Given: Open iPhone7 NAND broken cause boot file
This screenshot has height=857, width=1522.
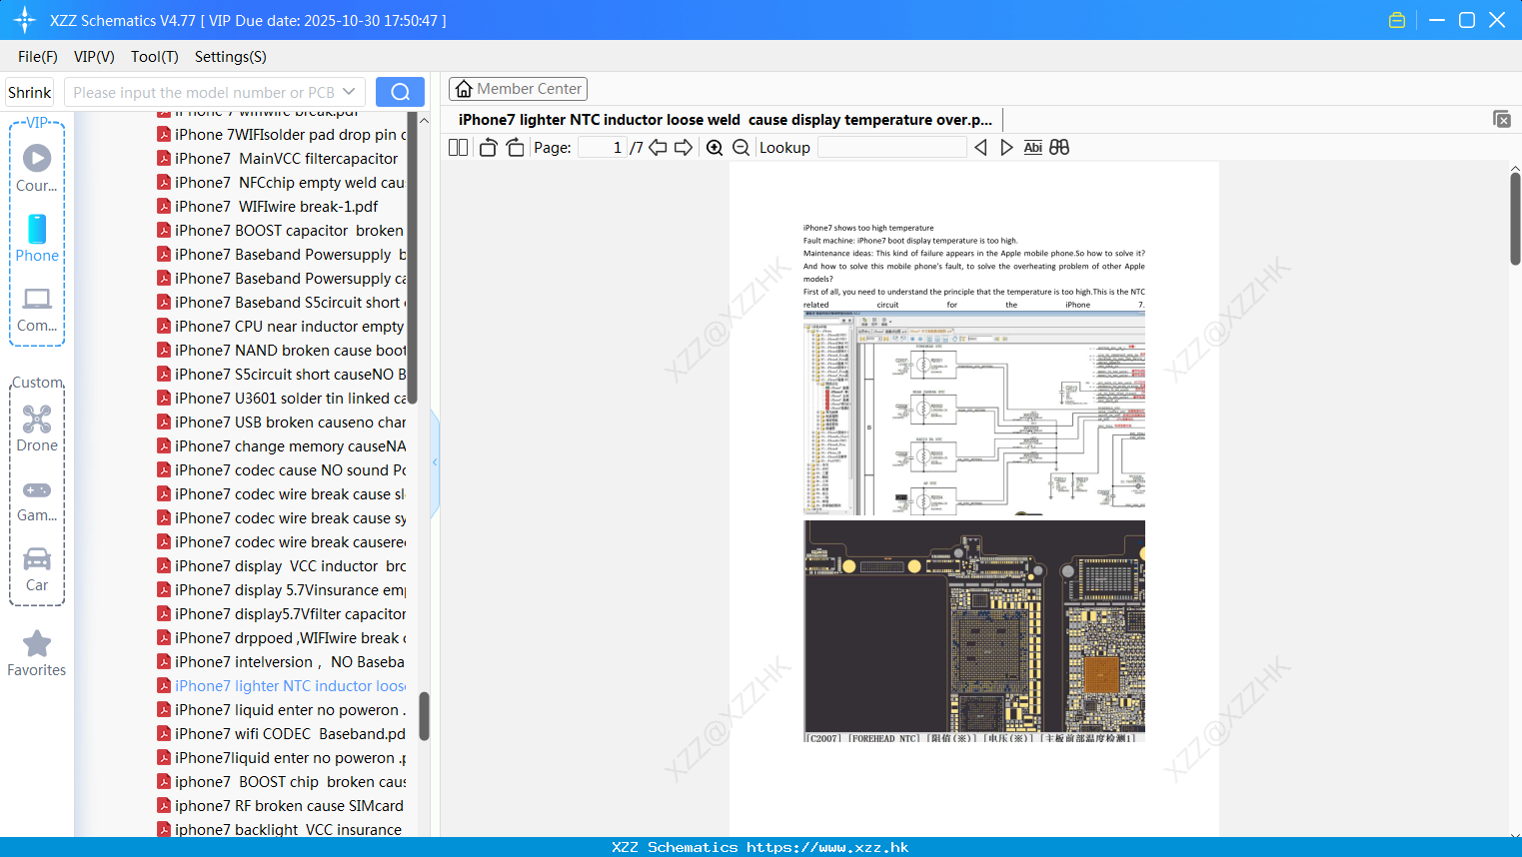Looking at the screenshot, I should click(281, 351).
